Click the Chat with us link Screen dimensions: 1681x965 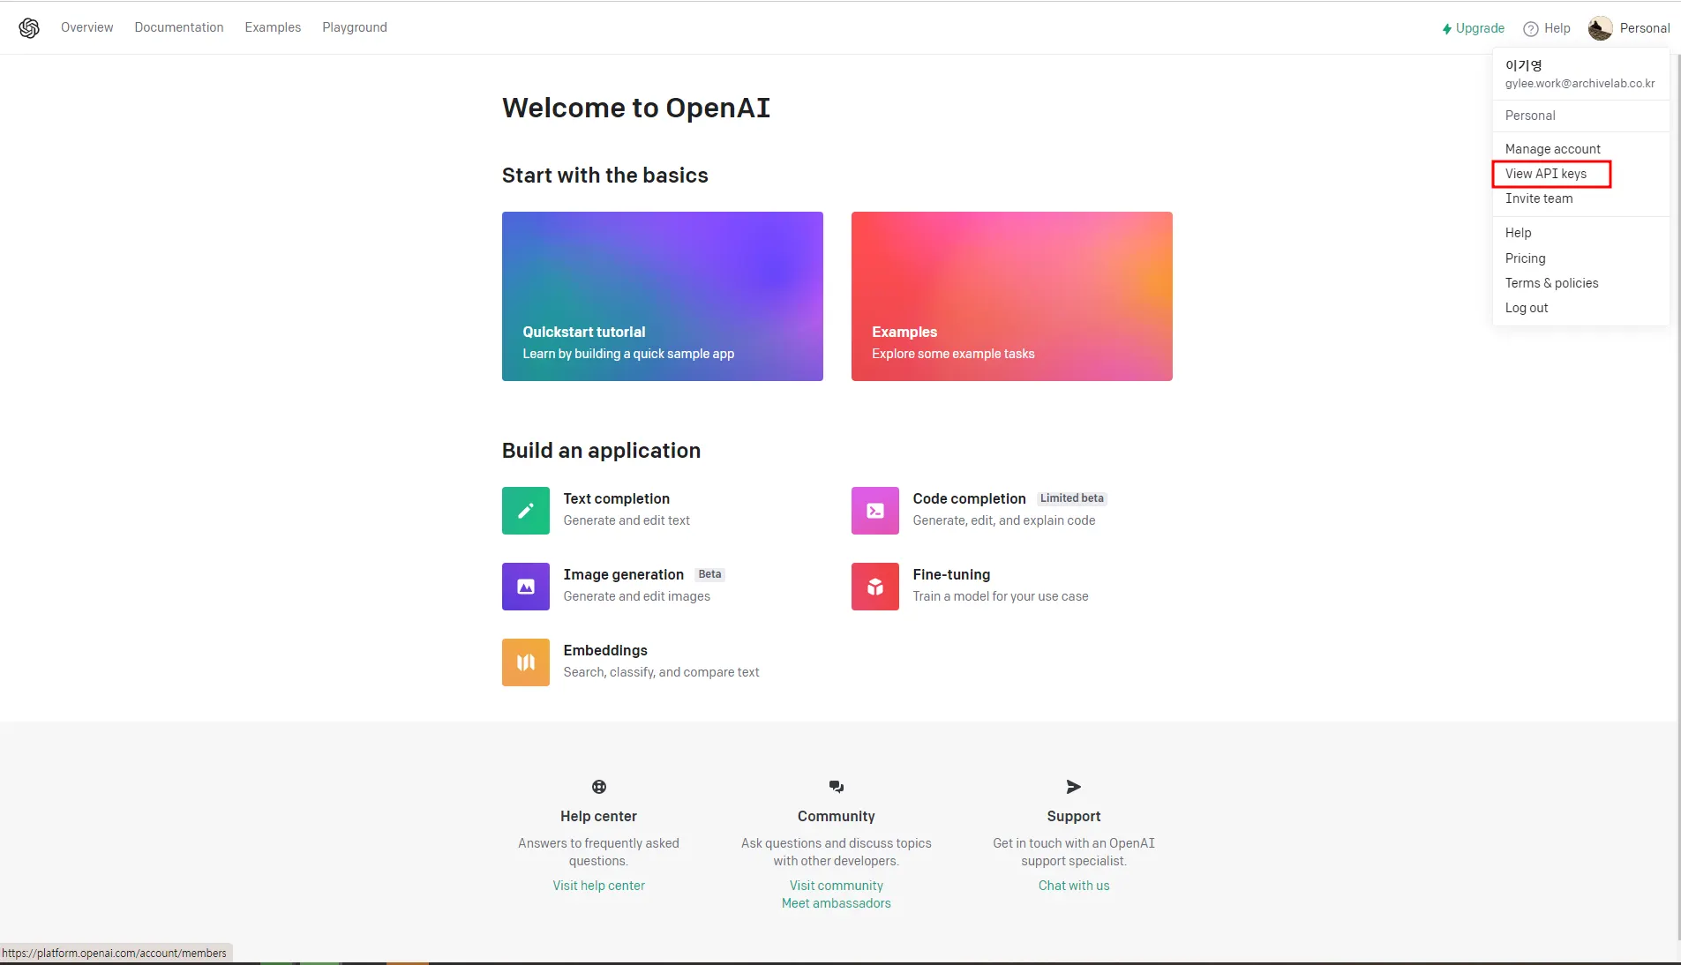click(1074, 886)
